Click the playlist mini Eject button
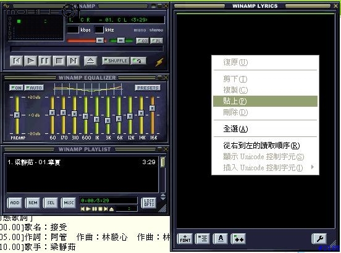The height and width of the screenshot is (253, 341). (111, 209)
